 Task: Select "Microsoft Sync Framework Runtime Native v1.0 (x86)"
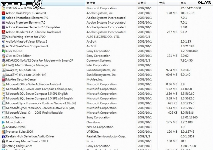(x=41, y=103)
